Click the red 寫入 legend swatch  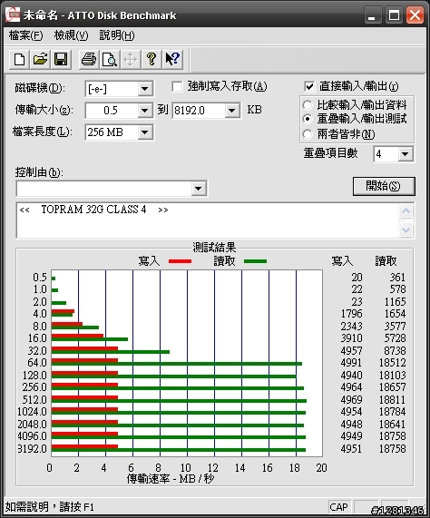click(x=180, y=261)
